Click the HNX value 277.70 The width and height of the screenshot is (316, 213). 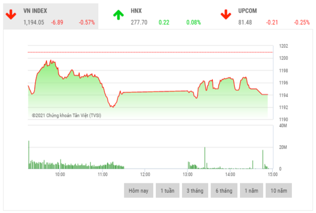pyautogui.click(x=140, y=22)
